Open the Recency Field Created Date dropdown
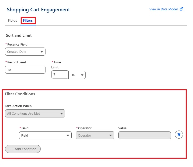193x167 pixels. pos(25,52)
